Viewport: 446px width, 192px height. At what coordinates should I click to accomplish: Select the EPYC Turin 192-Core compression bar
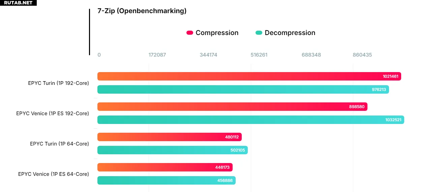[x=249, y=76]
